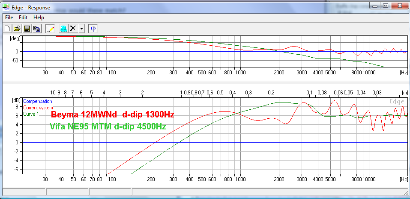Screen dimensions: 410x199
Task: Click the [m] wavelength axis label
Action: (x=405, y=93)
